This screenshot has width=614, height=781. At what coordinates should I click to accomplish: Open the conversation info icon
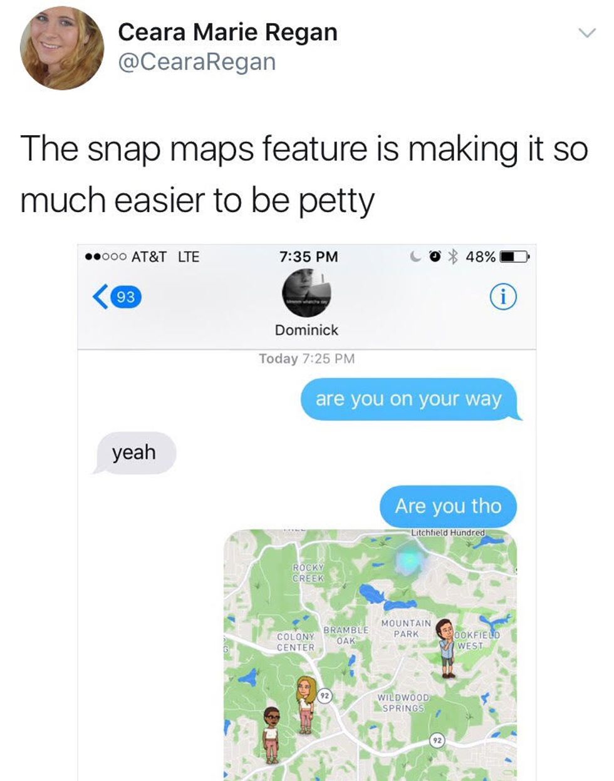tap(503, 296)
